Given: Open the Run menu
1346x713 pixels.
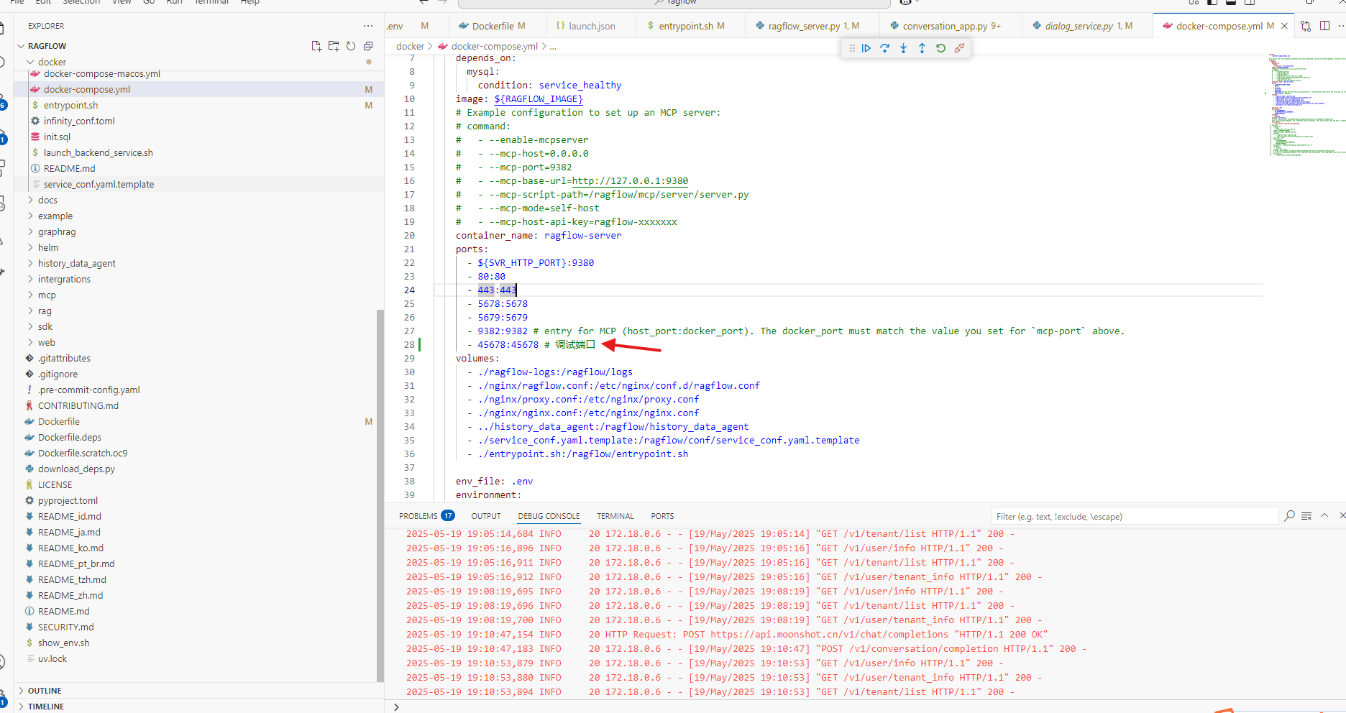Looking at the screenshot, I should [x=174, y=3].
